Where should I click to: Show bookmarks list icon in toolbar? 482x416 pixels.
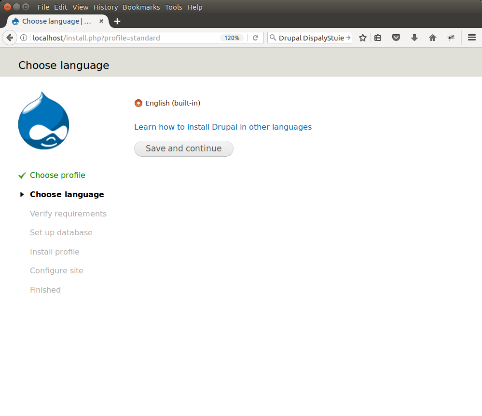tap(378, 38)
